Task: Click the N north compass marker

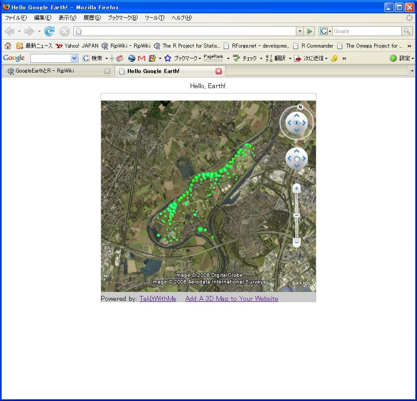Action: (x=300, y=107)
